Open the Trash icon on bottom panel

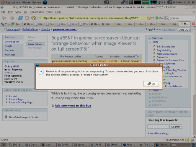tap(194, 145)
